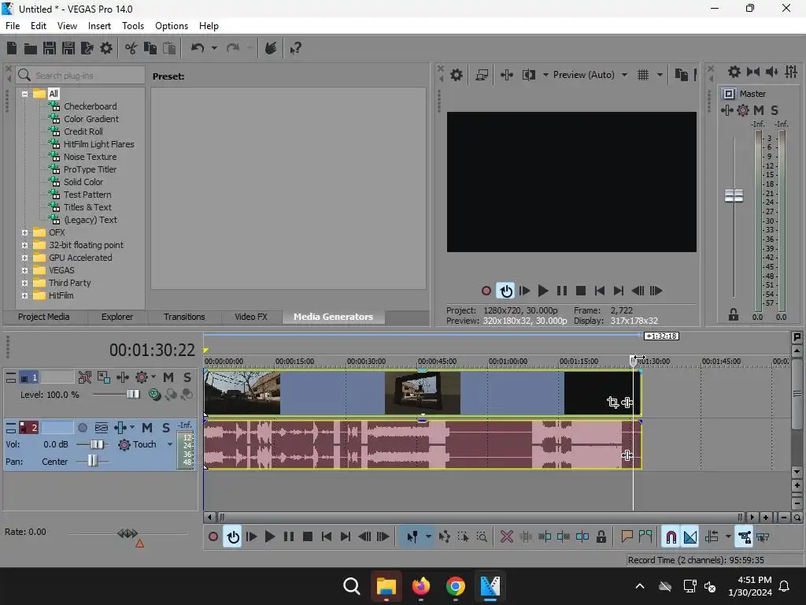Screen dimensions: 806x605
Task: Open the Tools menu
Action: coord(132,26)
